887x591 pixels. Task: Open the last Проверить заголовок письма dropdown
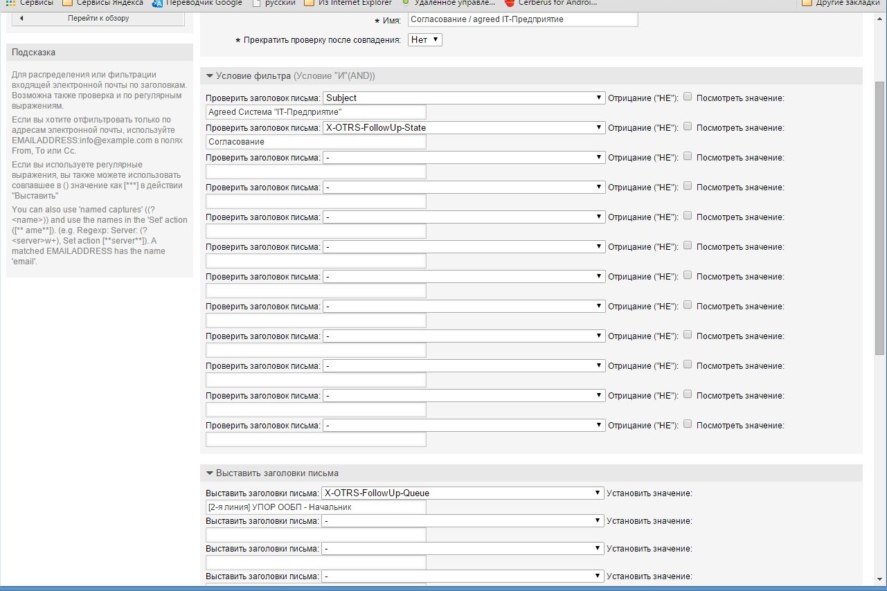pyautogui.click(x=464, y=425)
